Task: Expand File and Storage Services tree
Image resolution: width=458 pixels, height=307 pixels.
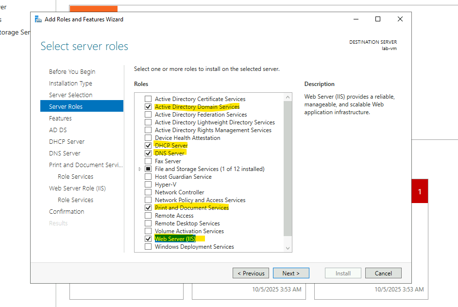Action: click(x=140, y=169)
